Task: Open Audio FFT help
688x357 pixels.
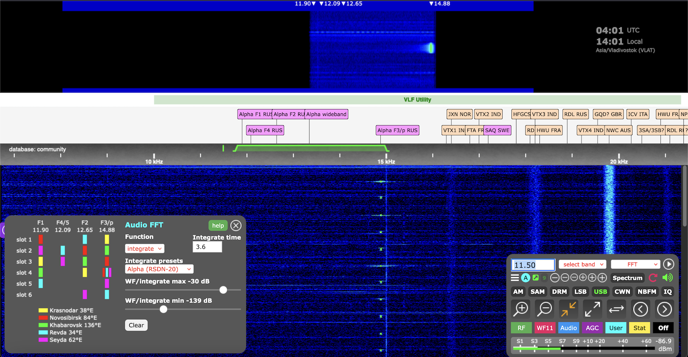Action: pos(218,225)
